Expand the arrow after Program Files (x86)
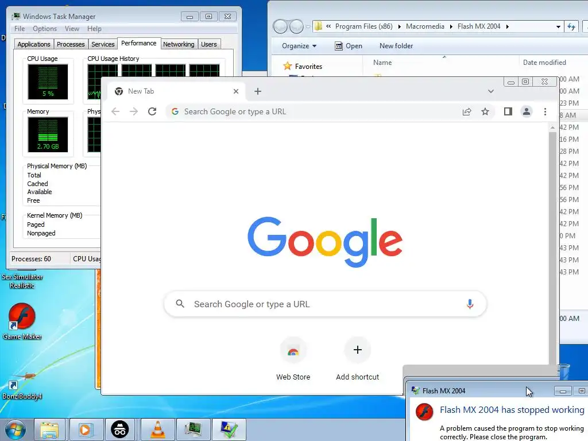This screenshot has height=441, width=588. [399, 26]
